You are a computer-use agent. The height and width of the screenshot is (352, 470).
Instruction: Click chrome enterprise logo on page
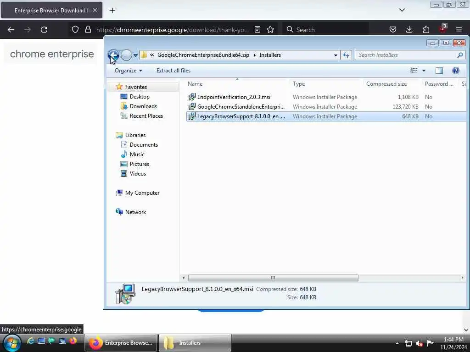(52, 54)
